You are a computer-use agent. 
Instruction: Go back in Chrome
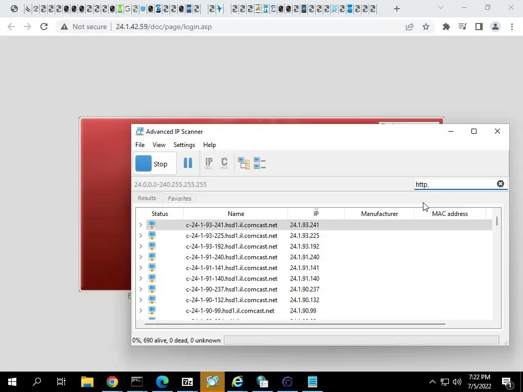coord(11,27)
